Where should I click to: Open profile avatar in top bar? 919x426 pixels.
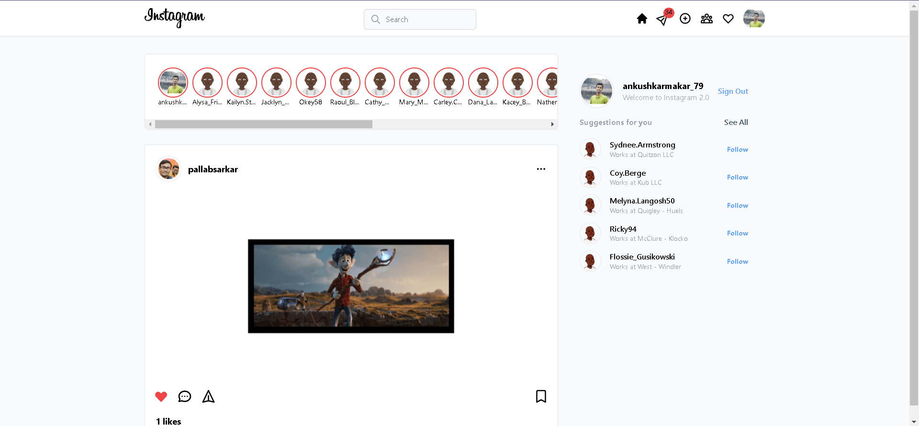pos(754,18)
